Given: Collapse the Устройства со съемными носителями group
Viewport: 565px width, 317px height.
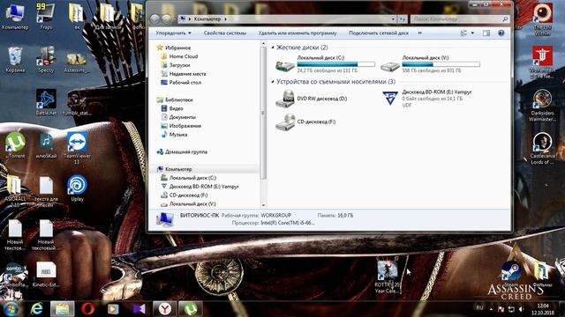Looking at the screenshot, I should click(x=273, y=82).
